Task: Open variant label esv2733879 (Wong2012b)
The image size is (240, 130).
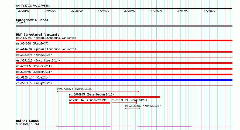Action: pyautogui.click(x=129, y=100)
